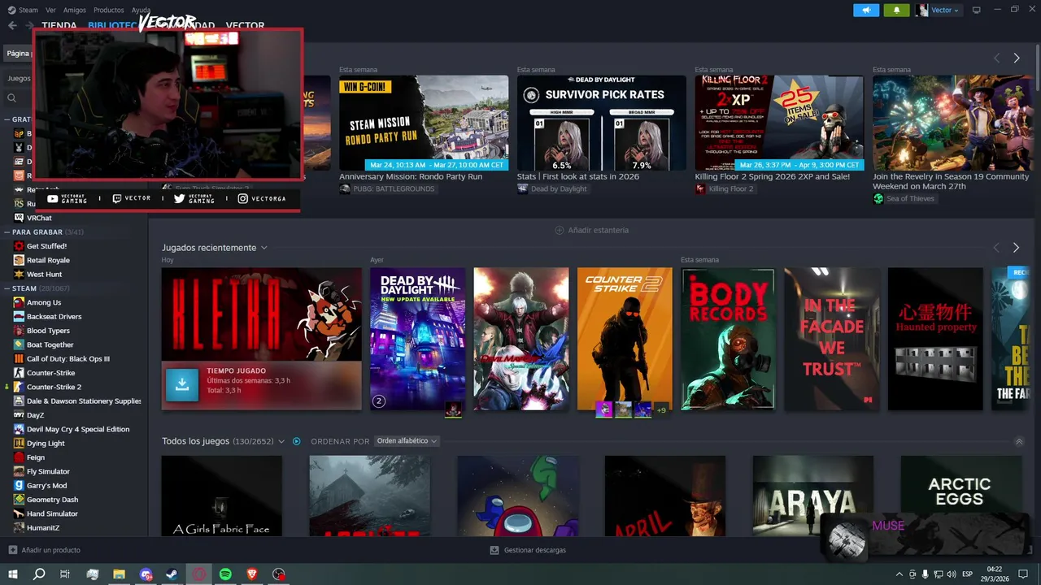Select Retail Royale in the library list
This screenshot has height=585, width=1041.
[x=48, y=260]
